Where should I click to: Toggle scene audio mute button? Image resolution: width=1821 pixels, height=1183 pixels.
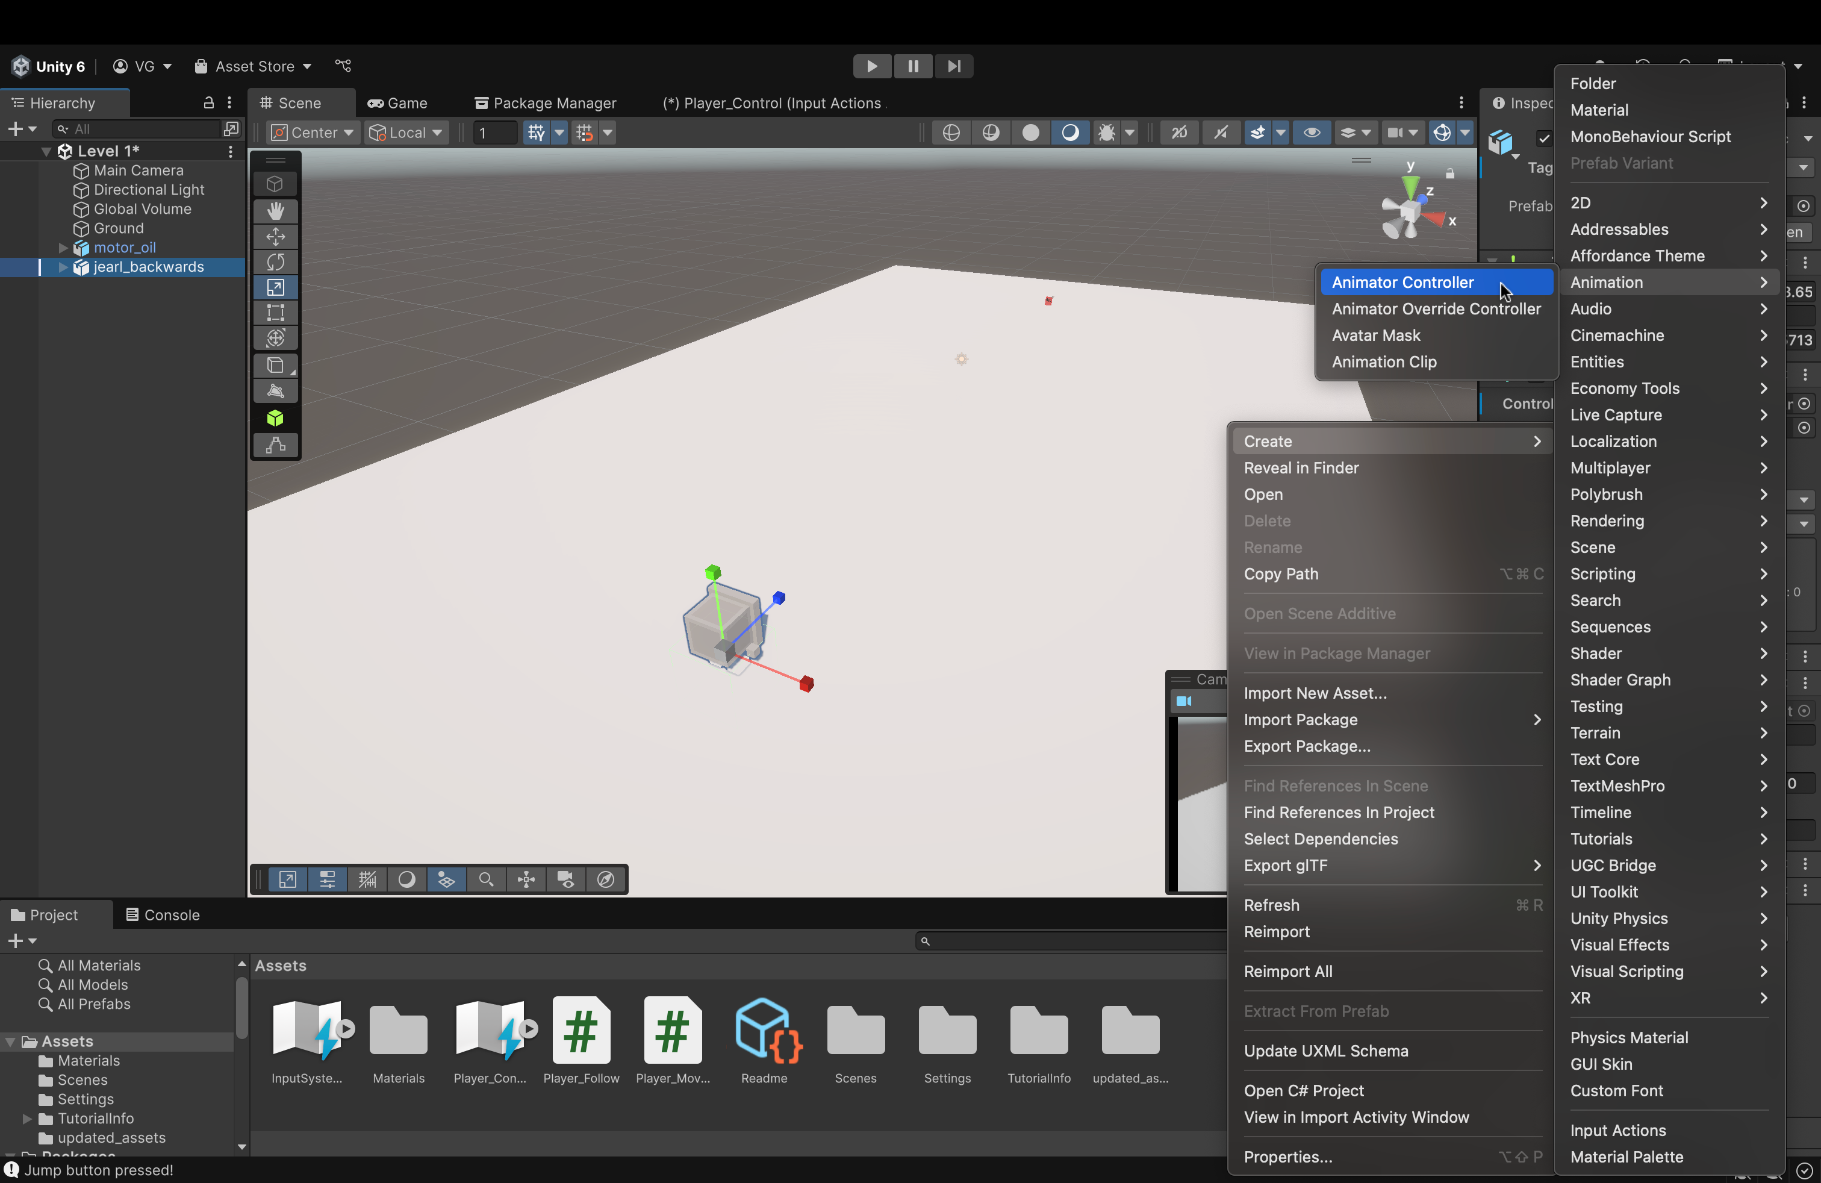click(x=1221, y=133)
